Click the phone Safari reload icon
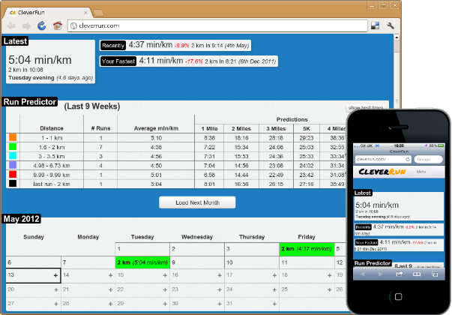452x315 pixels. point(408,159)
